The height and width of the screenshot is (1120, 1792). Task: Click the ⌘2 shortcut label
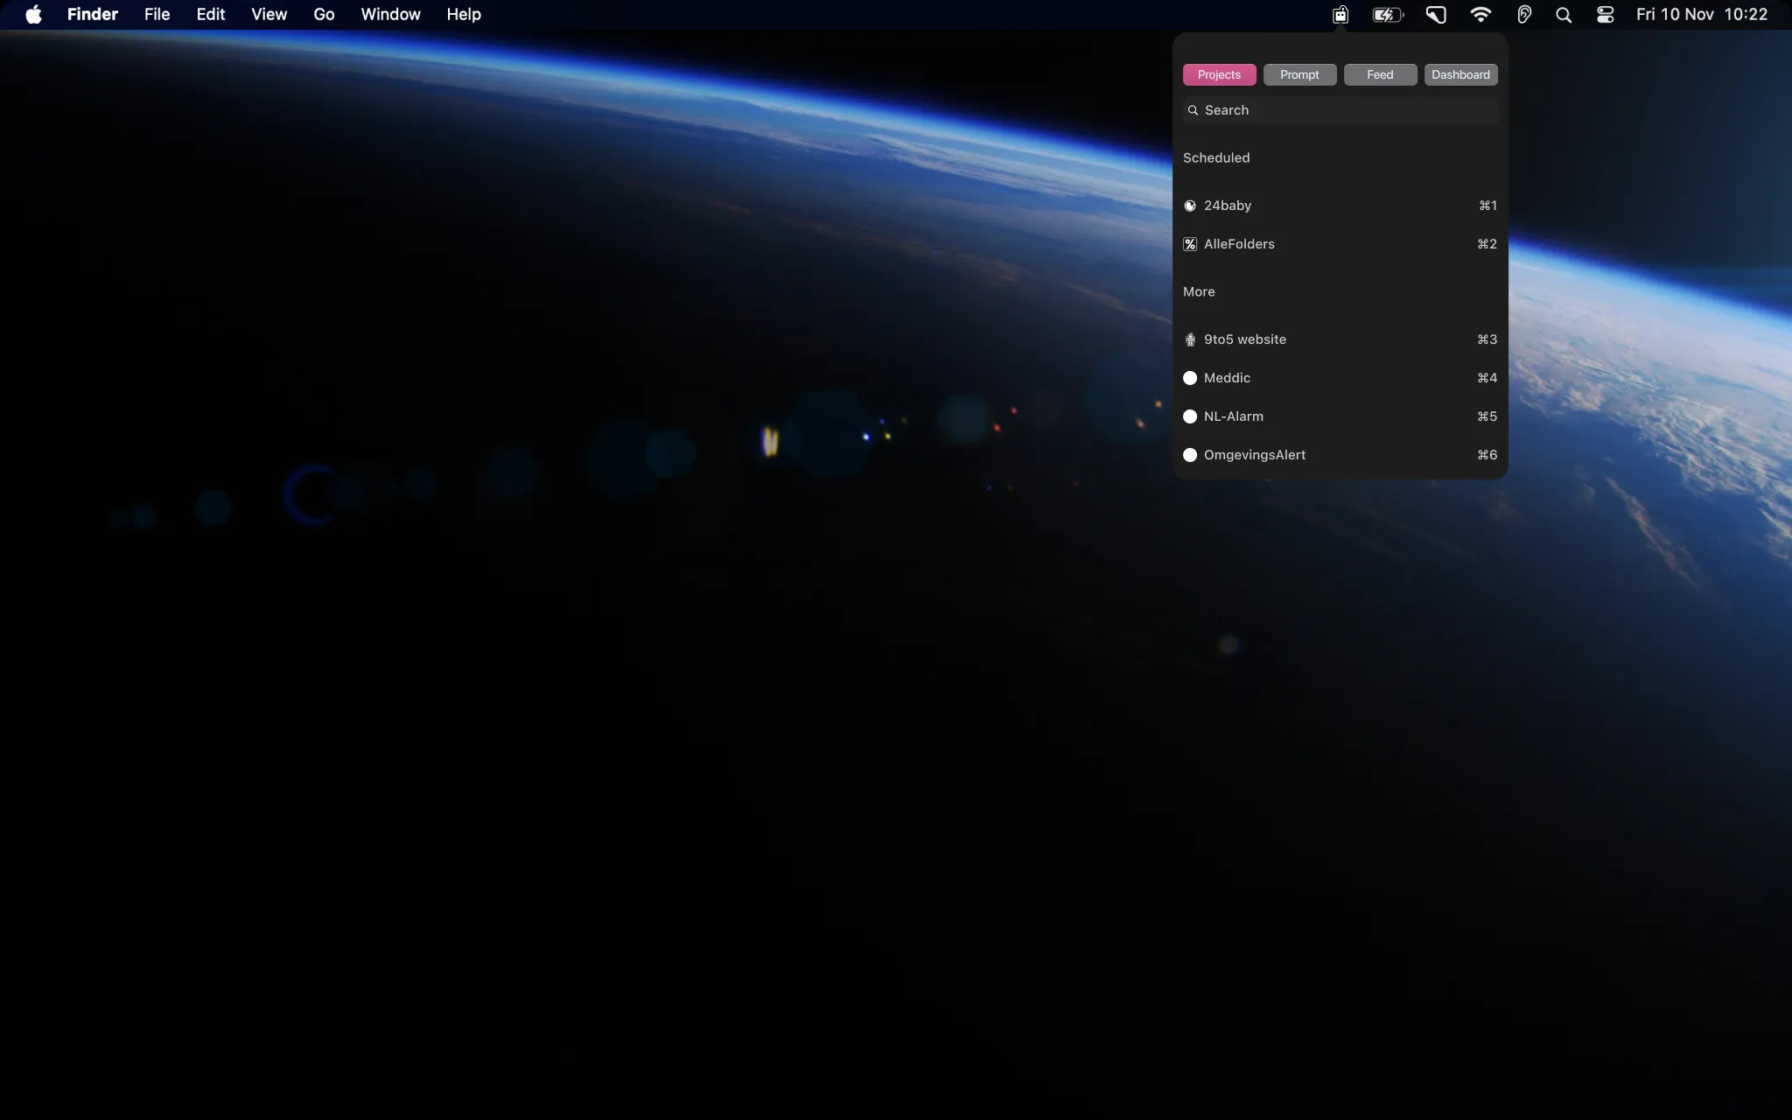[x=1487, y=244]
